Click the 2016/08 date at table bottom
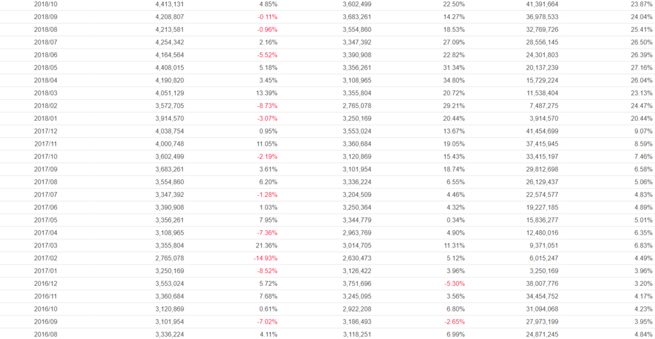The height and width of the screenshot is (339, 655). 45,335
